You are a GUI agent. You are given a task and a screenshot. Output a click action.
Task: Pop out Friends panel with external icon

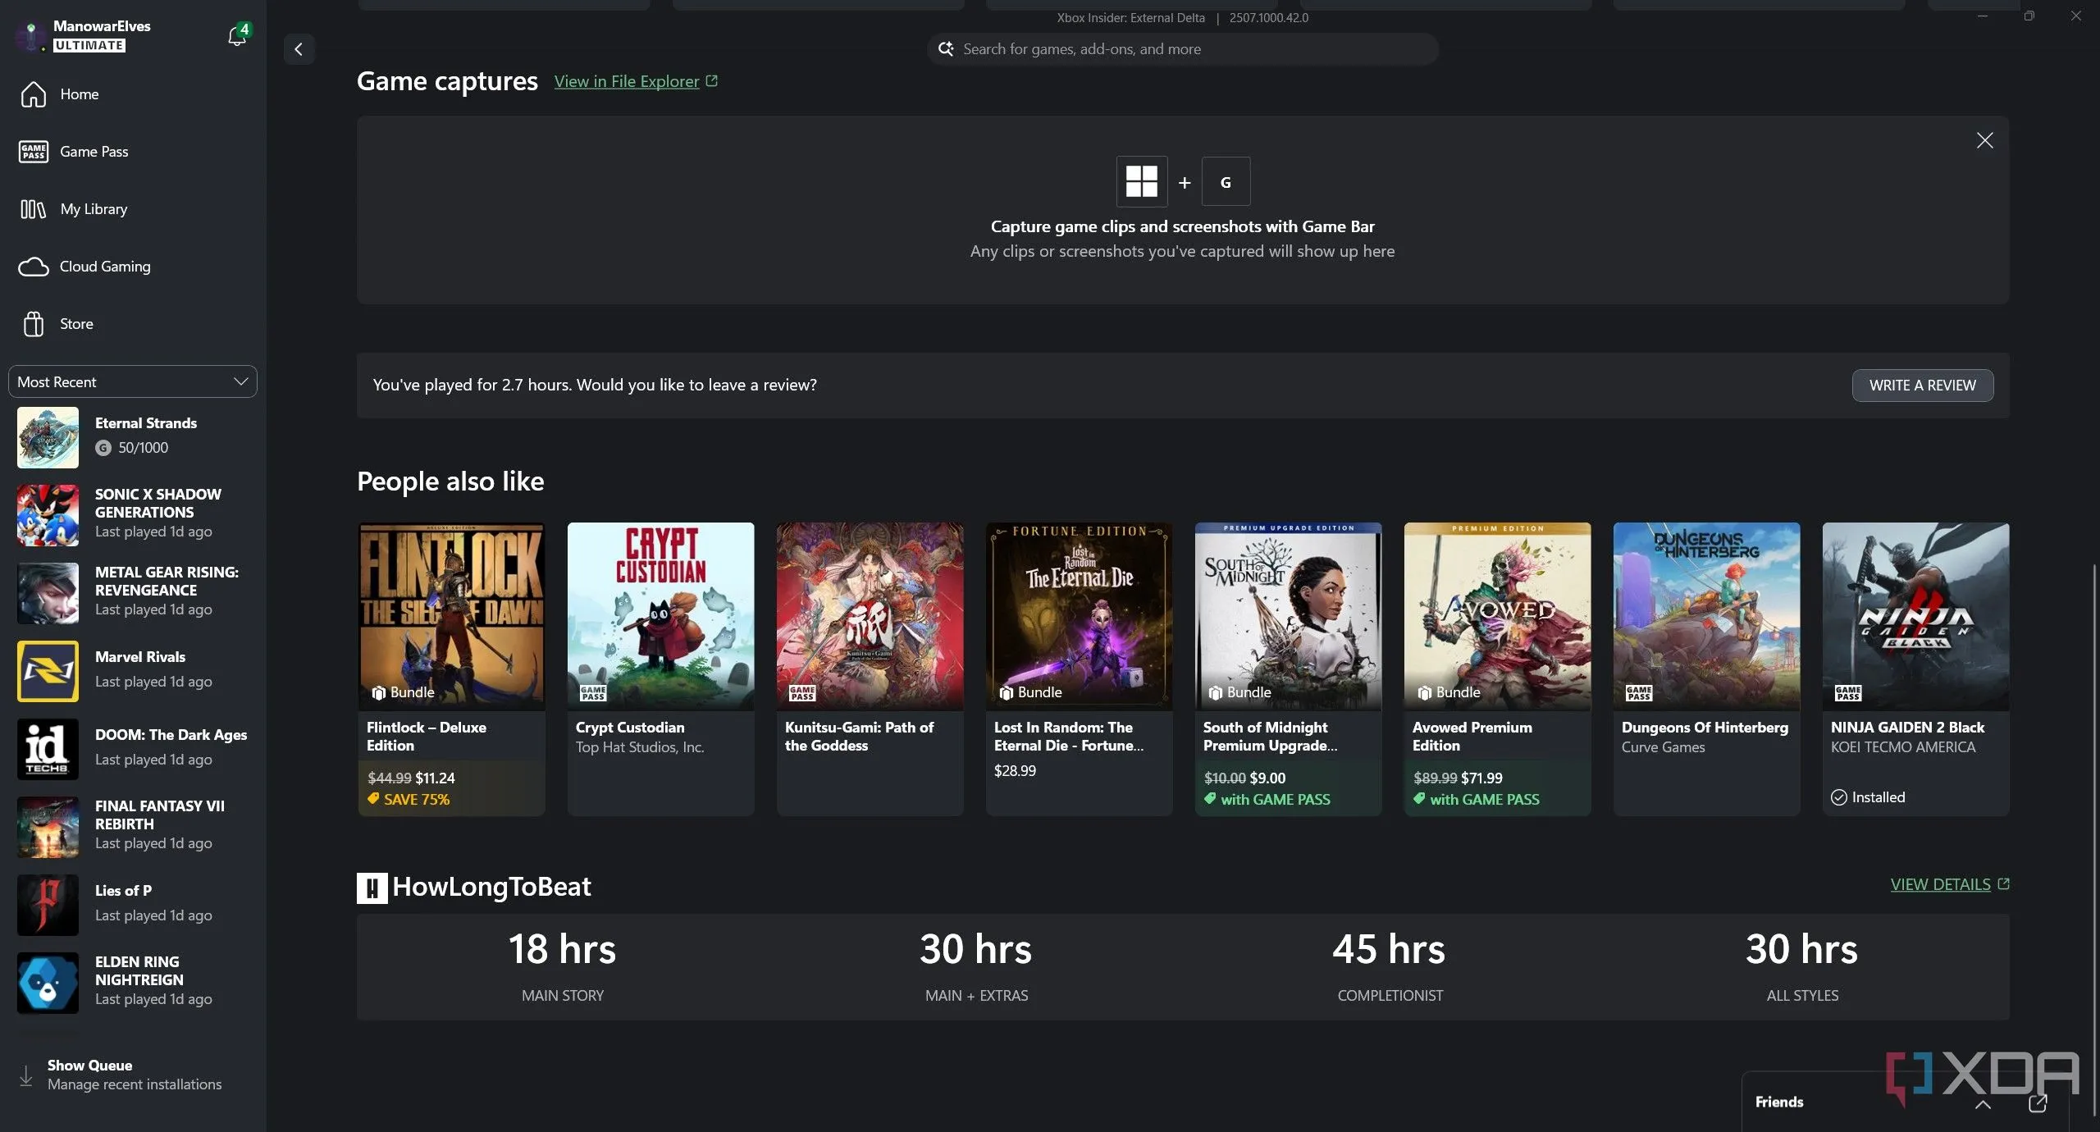tap(2038, 1102)
